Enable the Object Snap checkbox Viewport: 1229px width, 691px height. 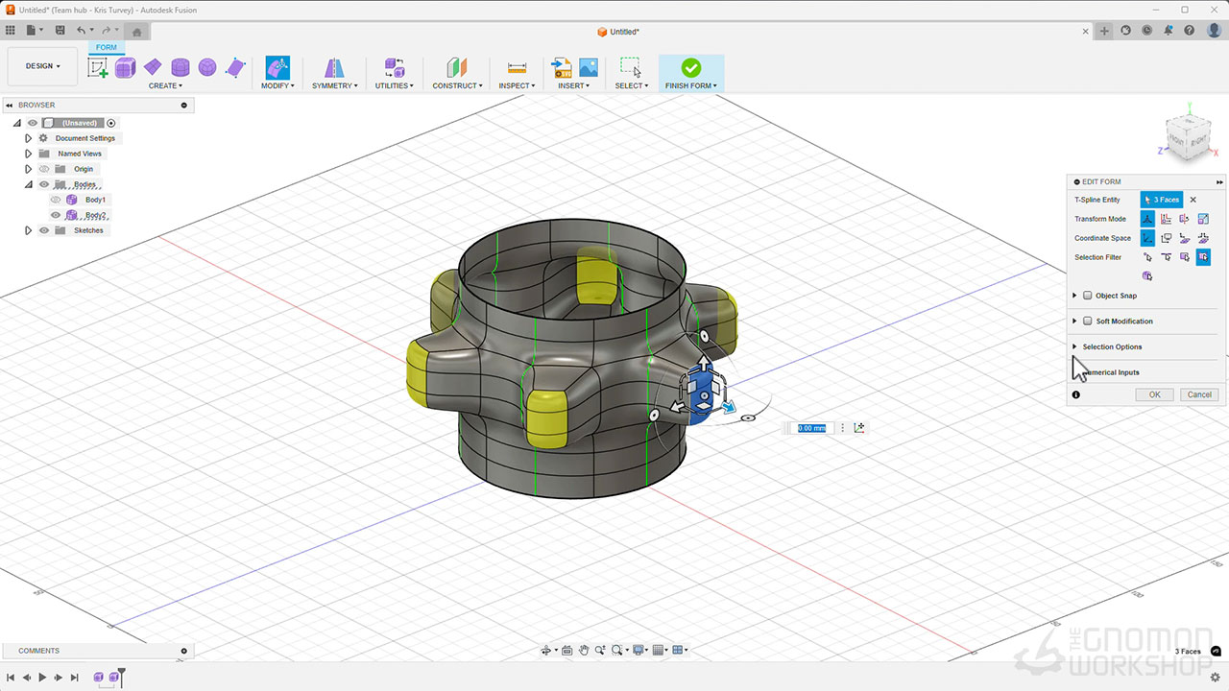(1088, 296)
